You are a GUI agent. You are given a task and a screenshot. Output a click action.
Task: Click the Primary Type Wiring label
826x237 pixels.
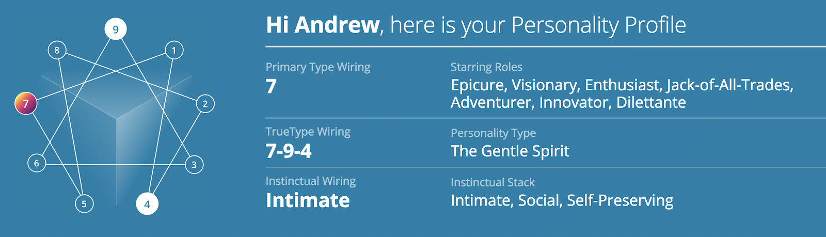point(318,67)
